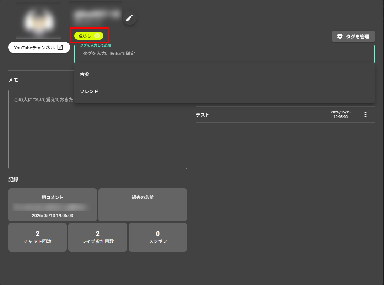Image resolution: width=384 pixels, height=285 pixels.
Task: Focus the タグを入力 tag input field
Action: coord(225,54)
